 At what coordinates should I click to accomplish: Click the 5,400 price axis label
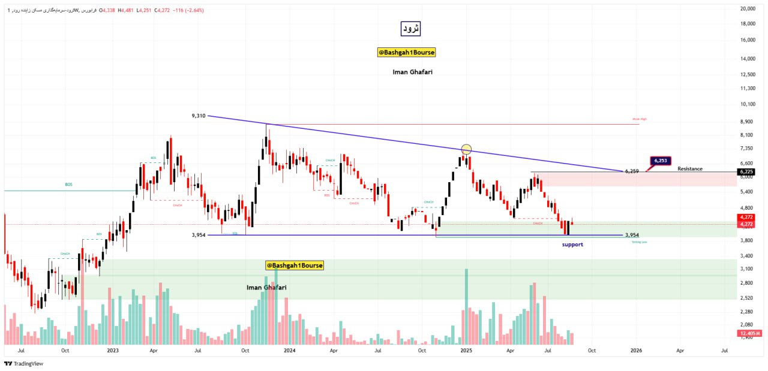tap(746, 192)
